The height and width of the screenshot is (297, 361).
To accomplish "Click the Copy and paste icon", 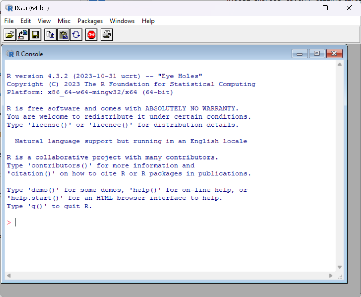I will pyautogui.click(x=76, y=35).
